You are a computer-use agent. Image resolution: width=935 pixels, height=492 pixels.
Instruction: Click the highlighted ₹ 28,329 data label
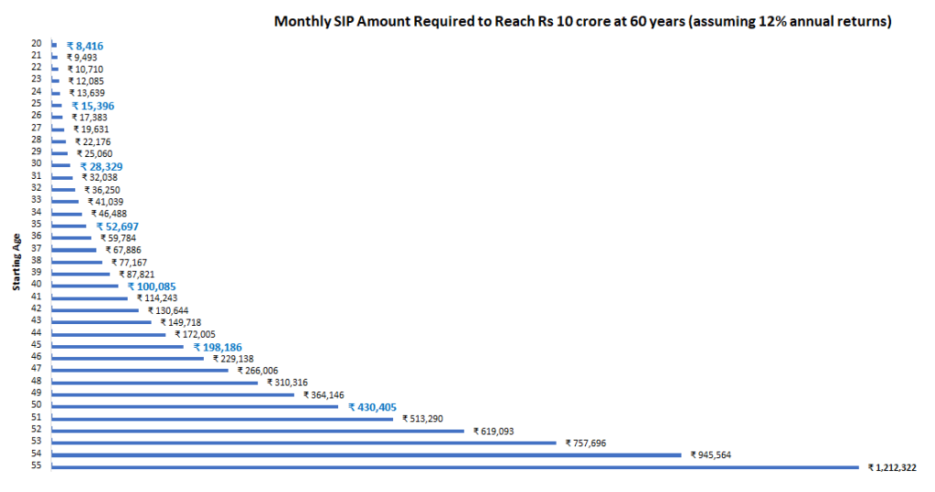pos(101,167)
